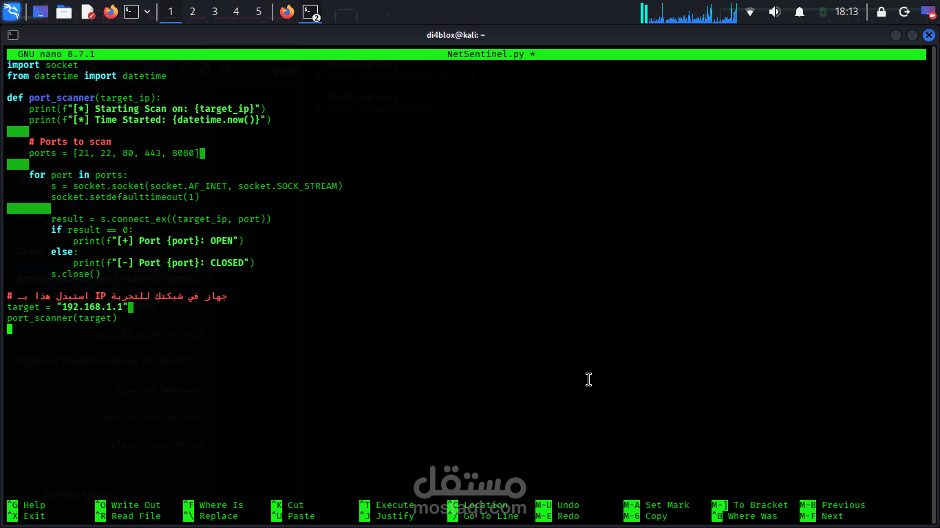Image resolution: width=940 pixels, height=528 pixels.
Task: Switch to workspace 1
Action: point(171,12)
